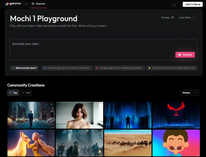Switch to the Hot tab
Screen dimensions: 206x157
tap(26, 93)
